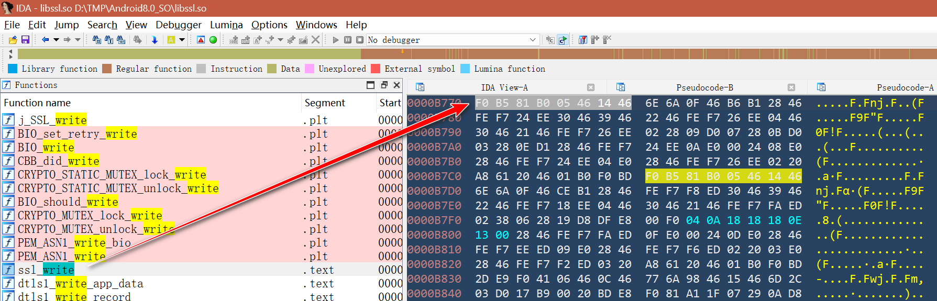937x301 pixels.
Task: Close the Functions panel
Action: pyautogui.click(x=397, y=85)
